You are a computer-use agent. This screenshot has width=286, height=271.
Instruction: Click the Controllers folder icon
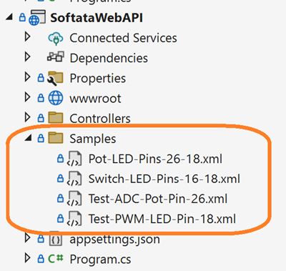pos(56,118)
